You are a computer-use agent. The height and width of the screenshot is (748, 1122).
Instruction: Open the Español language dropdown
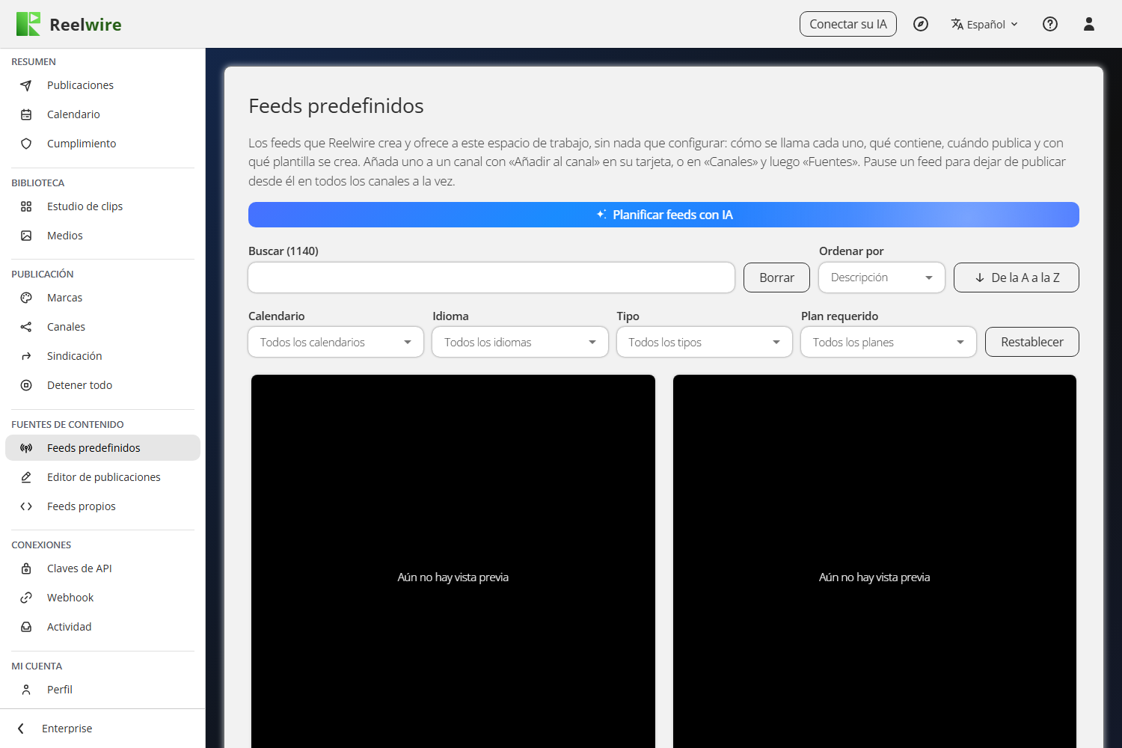pyautogui.click(x=984, y=24)
